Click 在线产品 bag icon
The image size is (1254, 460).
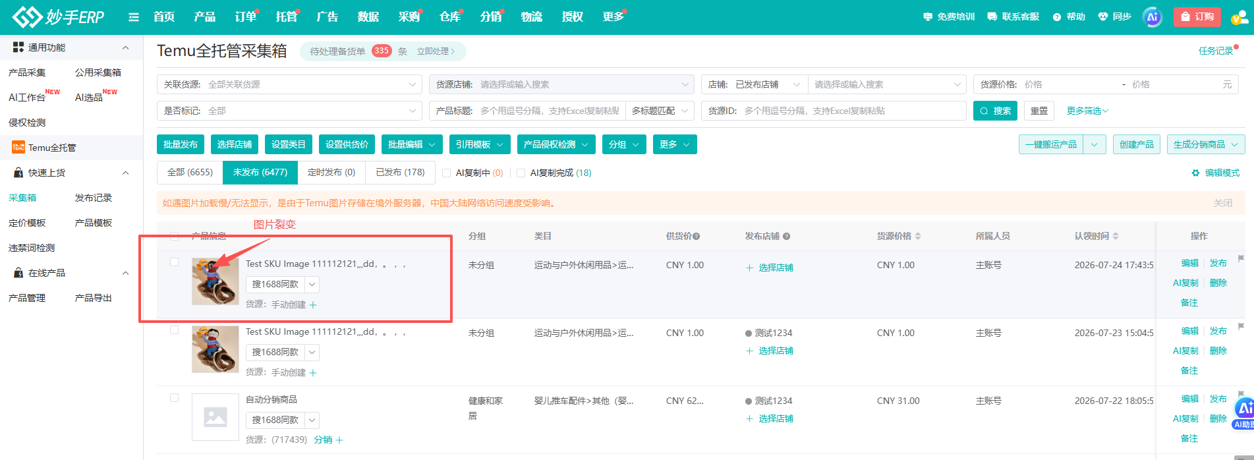(x=18, y=273)
